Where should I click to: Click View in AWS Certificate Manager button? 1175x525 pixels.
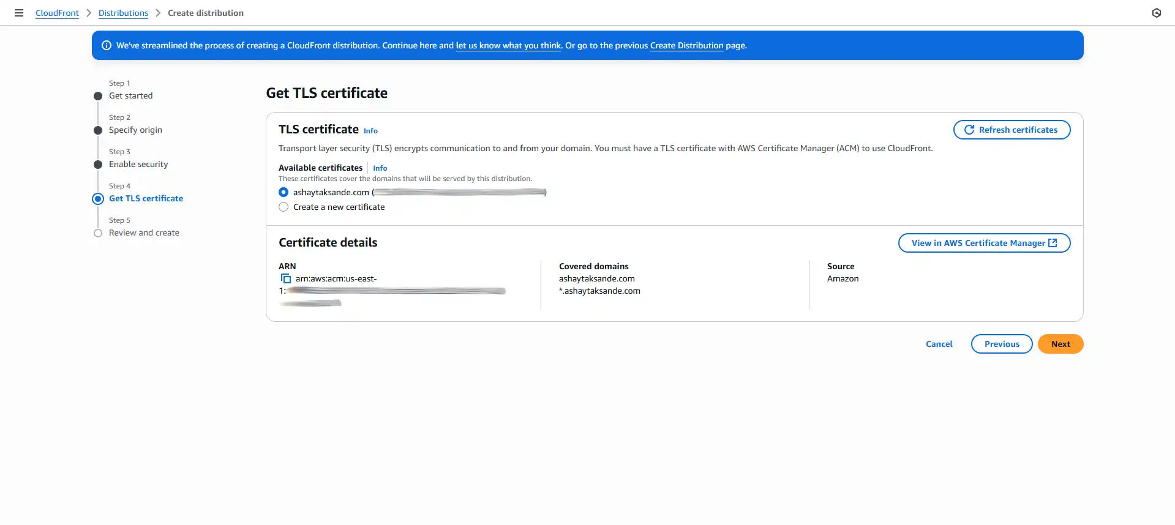pyautogui.click(x=984, y=243)
